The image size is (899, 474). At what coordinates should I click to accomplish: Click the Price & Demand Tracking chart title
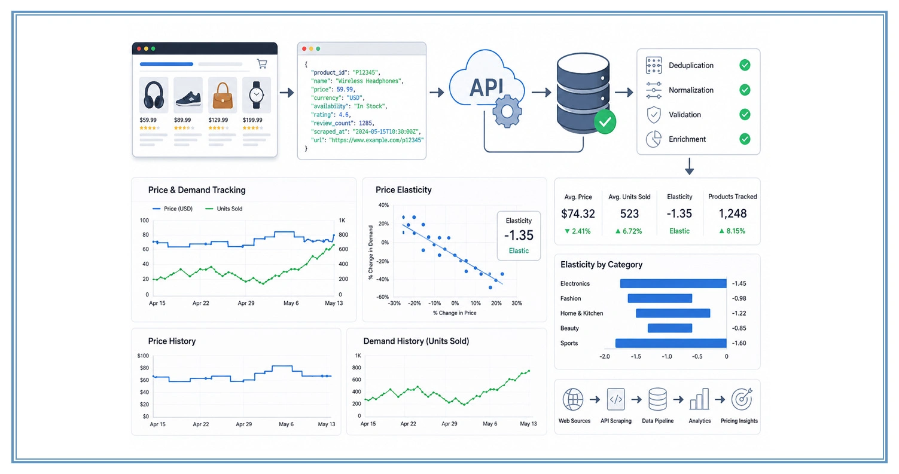[x=197, y=190]
